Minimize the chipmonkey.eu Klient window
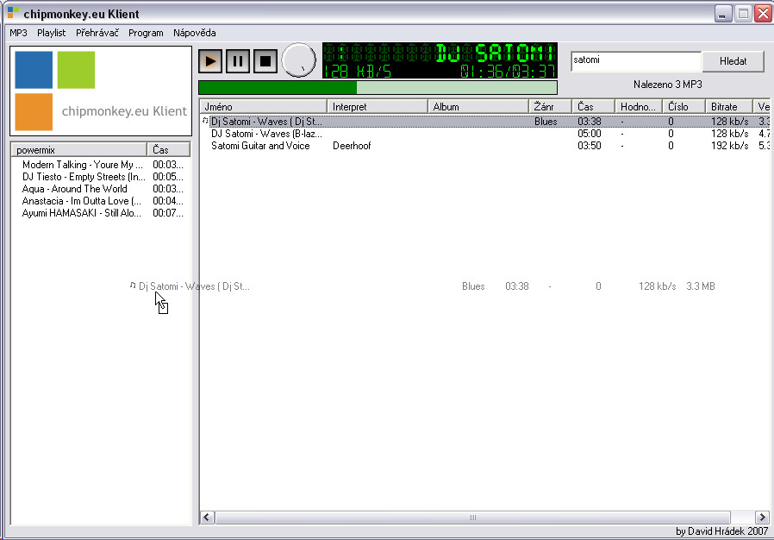 723,13
